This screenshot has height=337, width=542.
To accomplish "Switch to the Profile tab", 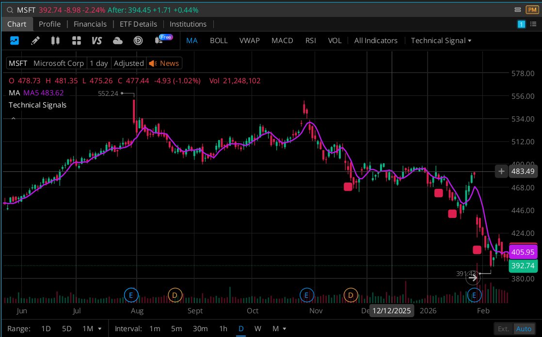I will pos(50,24).
